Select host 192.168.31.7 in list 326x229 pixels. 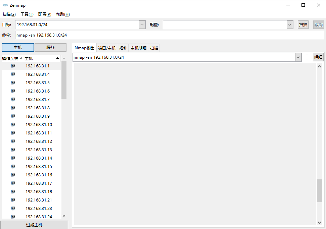[x=31, y=100]
